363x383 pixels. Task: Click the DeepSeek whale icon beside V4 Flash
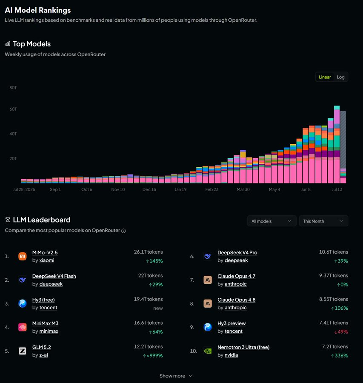pyautogui.click(x=23, y=280)
